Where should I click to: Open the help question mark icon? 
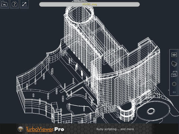point(15,4)
